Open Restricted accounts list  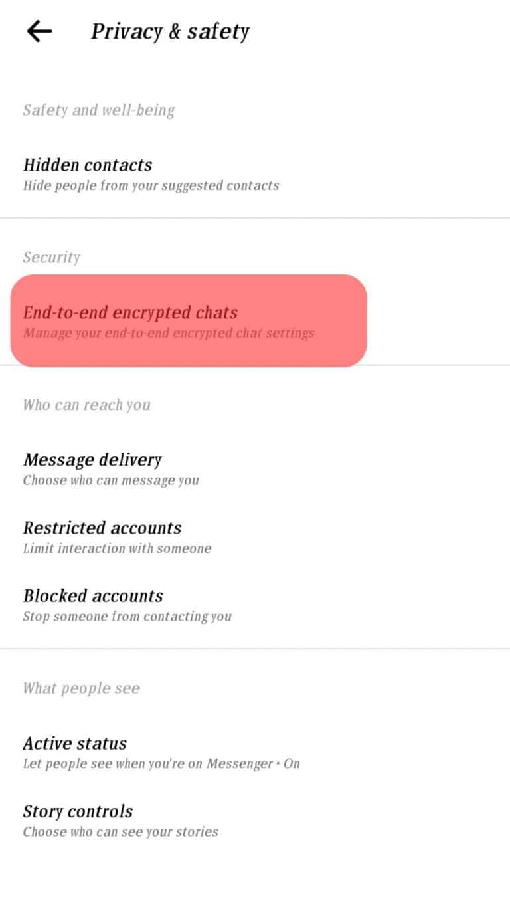[102, 528]
